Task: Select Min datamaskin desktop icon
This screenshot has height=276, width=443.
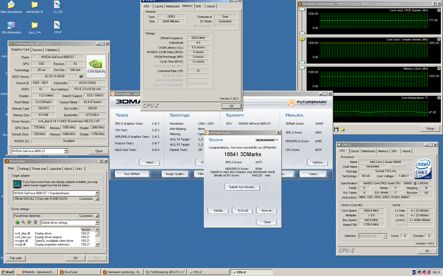Action: (x=11, y=28)
